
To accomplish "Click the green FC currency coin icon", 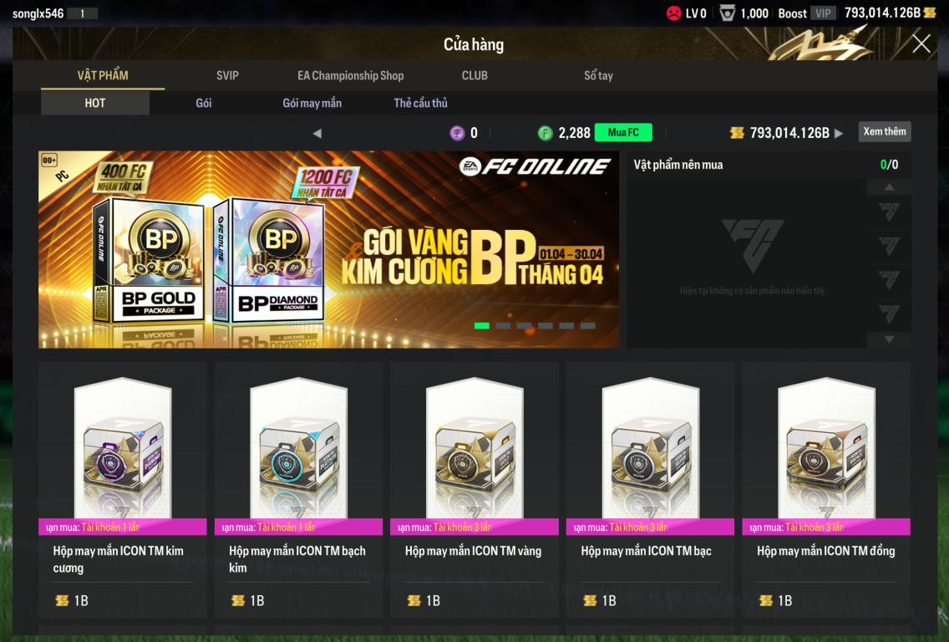I will tap(546, 133).
